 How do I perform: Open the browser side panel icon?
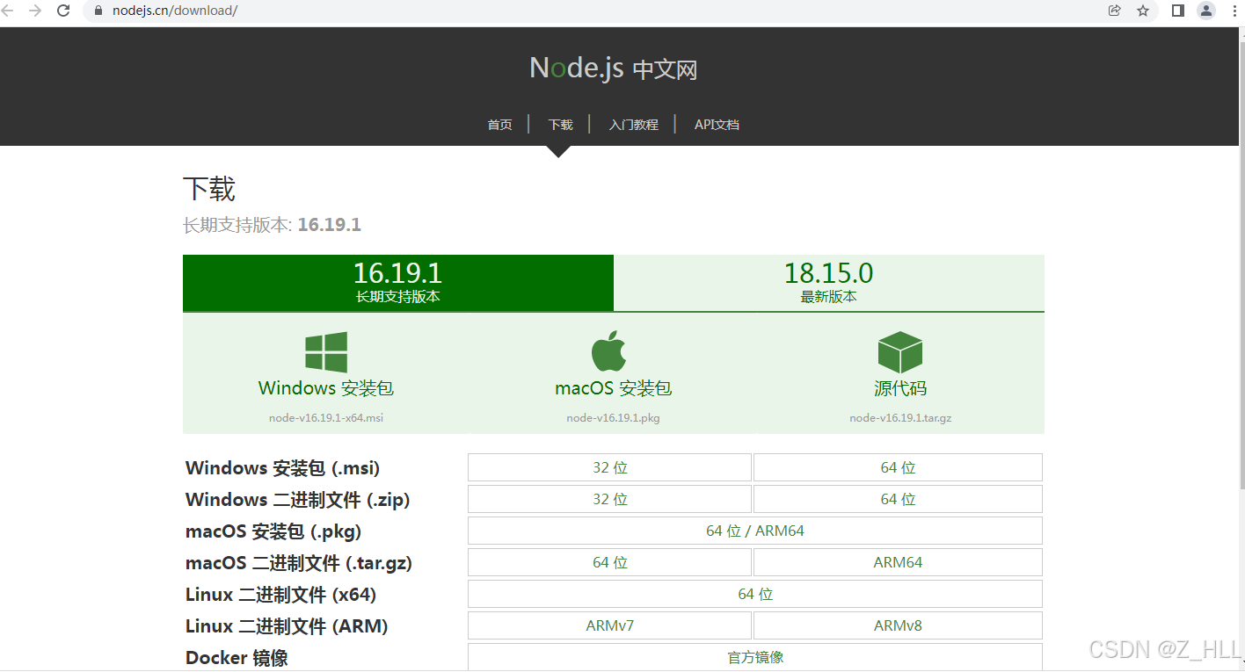click(x=1178, y=11)
